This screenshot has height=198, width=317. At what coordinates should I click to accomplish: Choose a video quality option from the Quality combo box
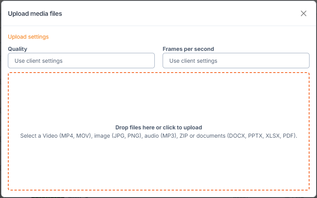tap(81, 60)
